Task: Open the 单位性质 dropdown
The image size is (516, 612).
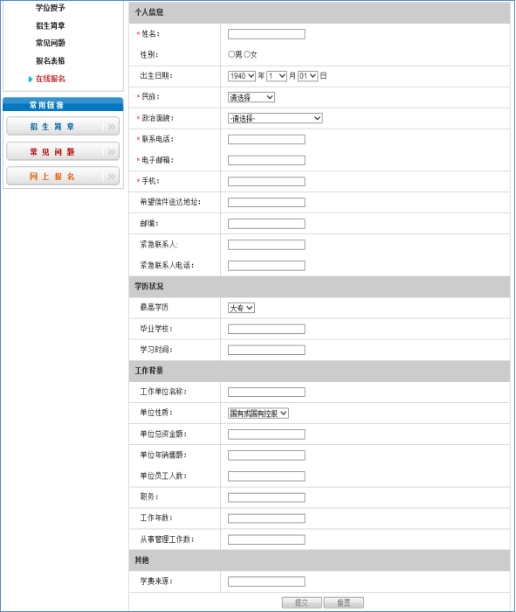Action: coord(258,414)
